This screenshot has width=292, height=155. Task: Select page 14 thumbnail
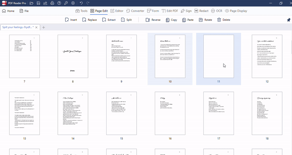tap(73, 113)
